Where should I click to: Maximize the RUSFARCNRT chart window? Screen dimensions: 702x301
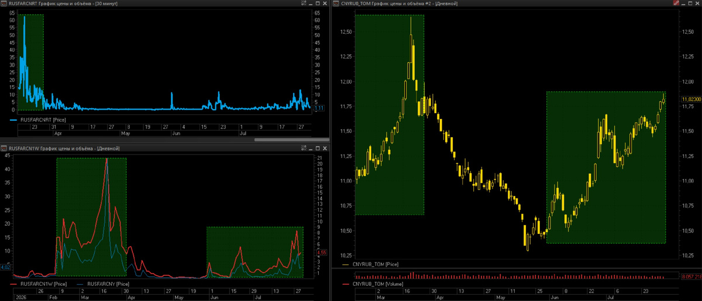[318, 3]
